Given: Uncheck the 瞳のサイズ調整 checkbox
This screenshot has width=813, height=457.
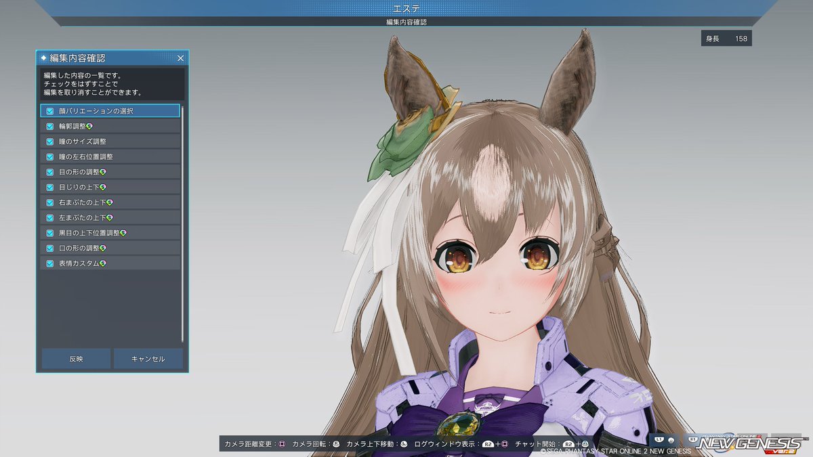Looking at the screenshot, I should [x=50, y=142].
